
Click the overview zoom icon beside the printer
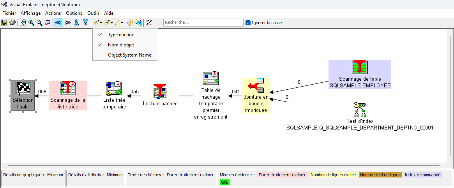pyautogui.click(x=23, y=23)
